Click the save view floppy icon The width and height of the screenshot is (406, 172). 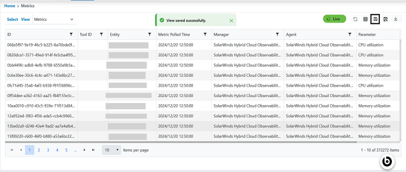[x=375, y=19]
